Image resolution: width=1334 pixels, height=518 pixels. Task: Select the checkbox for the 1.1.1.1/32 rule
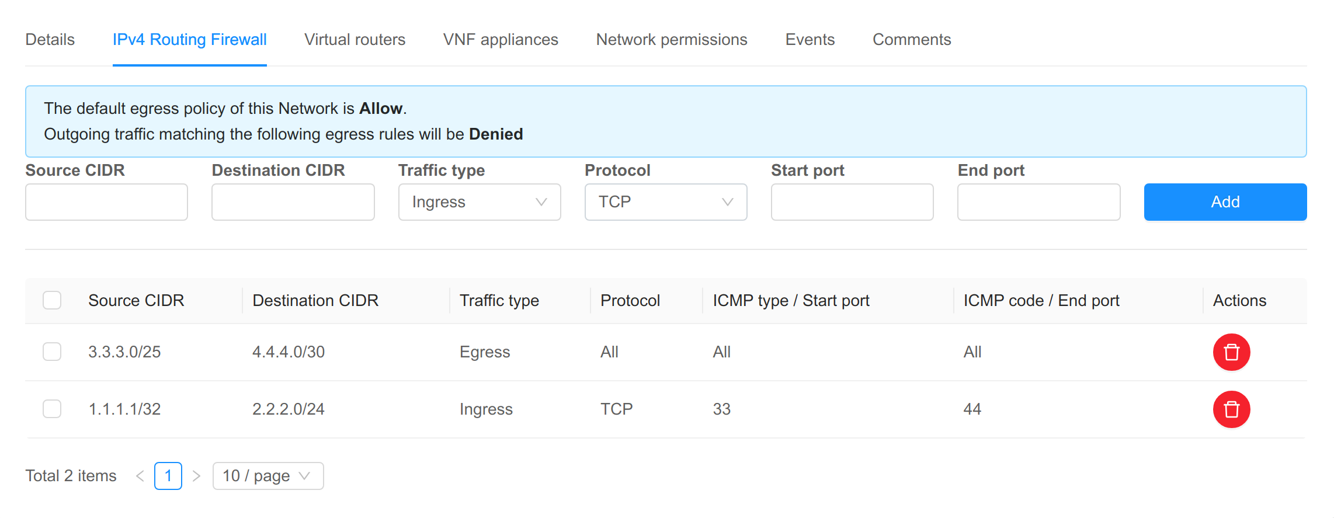click(52, 409)
